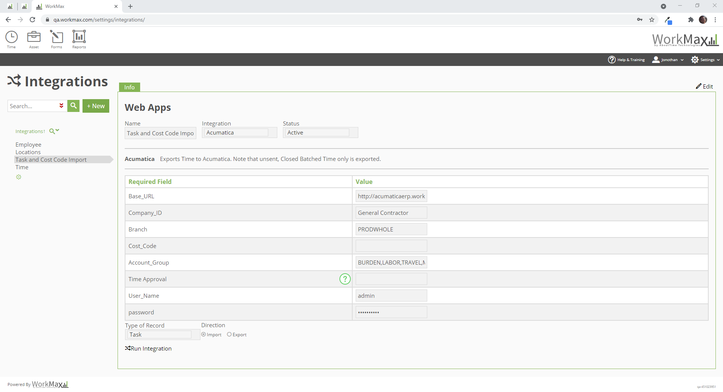Image resolution: width=723 pixels, height=392 pixels.
Task: Open the Settings dropdown menu
Action: tap(705, 60)
